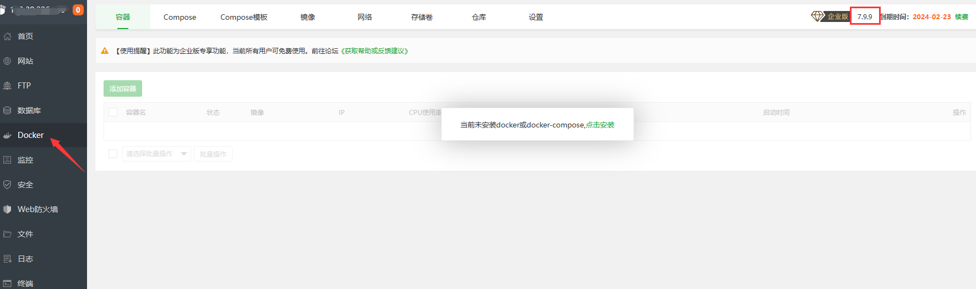Image resolution: width=976 pixels, height=289 pixels.
Task: Click the log icon beside 日志
Action: [7, 259]
